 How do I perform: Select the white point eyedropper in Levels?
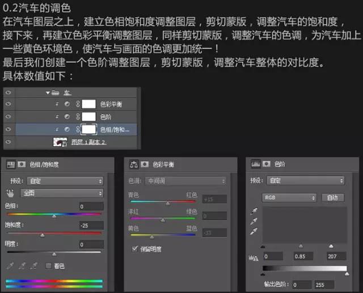(x=254, y=231)
